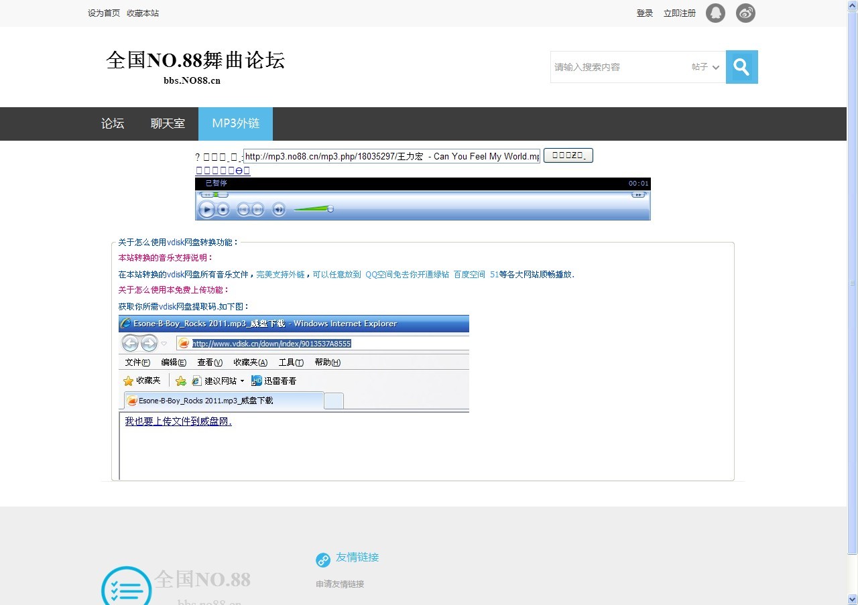Click the fast-forward button on seek bar
The height and width of the screenshot is (605, 858).
(x=639, y=195)
